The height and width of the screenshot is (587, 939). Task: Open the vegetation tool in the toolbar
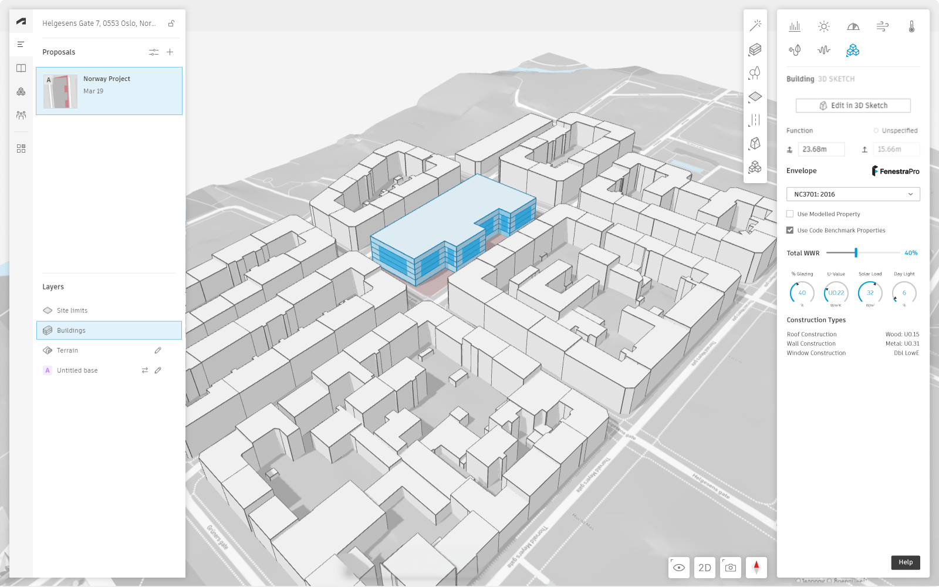point(755,72)
